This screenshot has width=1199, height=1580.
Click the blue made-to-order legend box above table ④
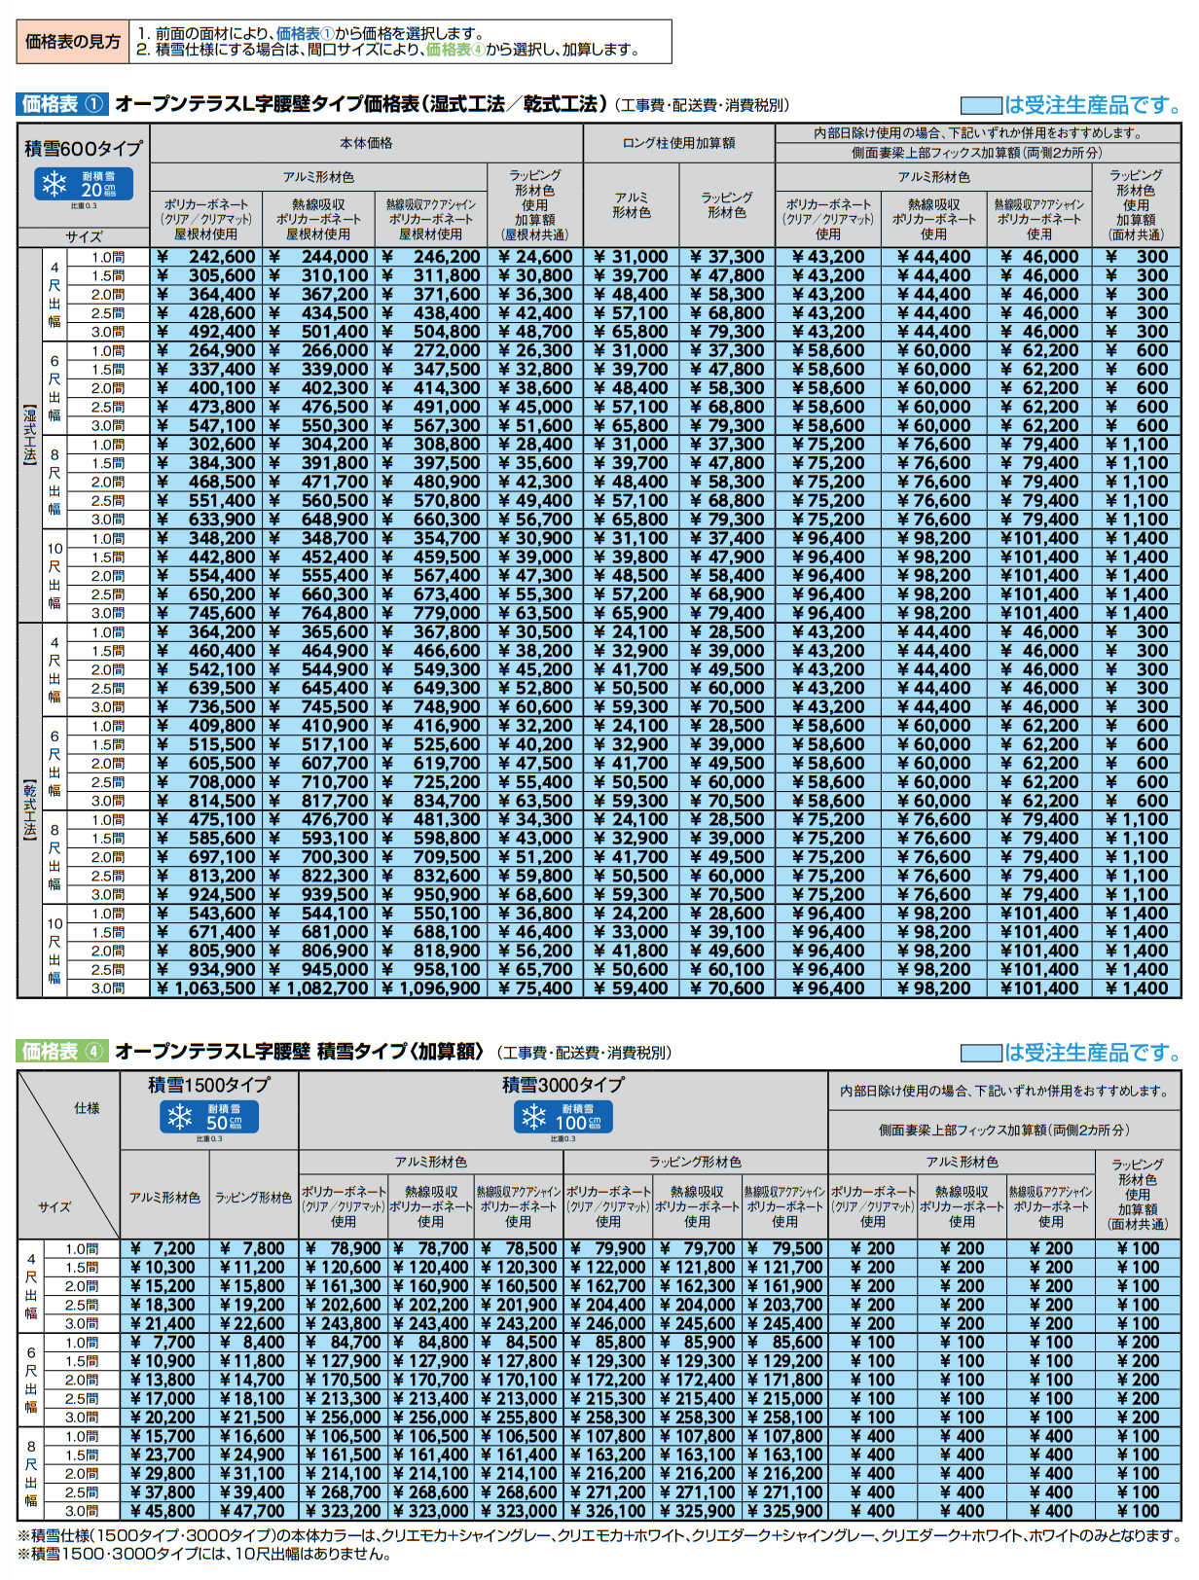[980, 1053]
